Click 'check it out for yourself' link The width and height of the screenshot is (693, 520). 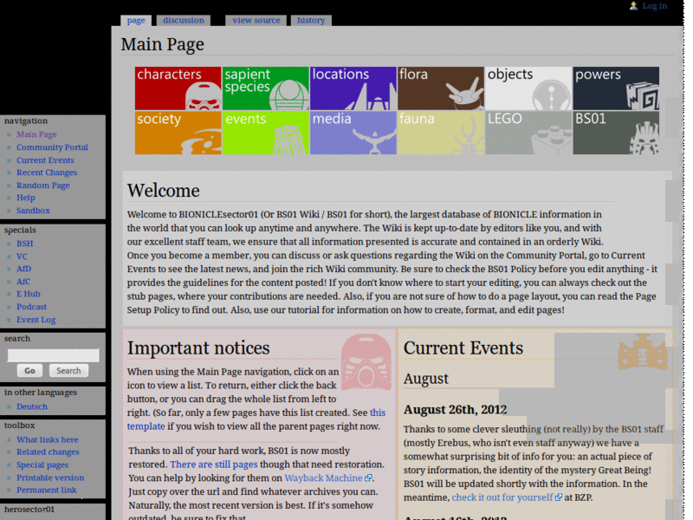pos(502,497)
